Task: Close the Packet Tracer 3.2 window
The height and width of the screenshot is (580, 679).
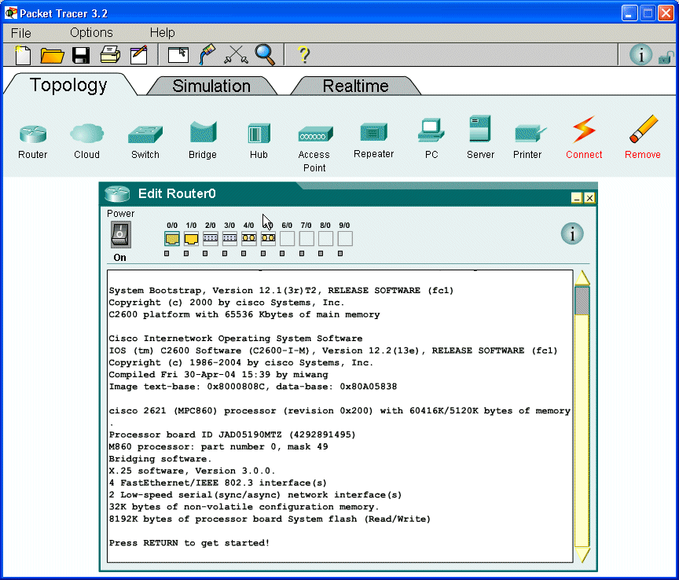Action: (666, 13)
